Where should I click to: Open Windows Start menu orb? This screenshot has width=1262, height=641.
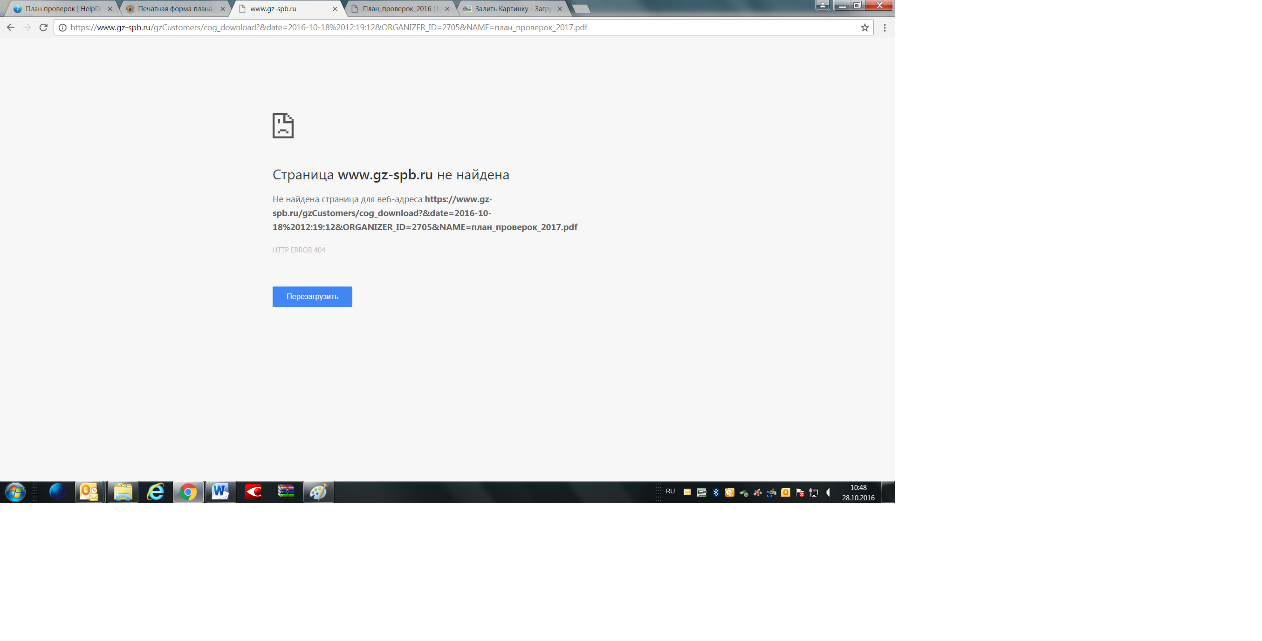click(x=15, y=491)
